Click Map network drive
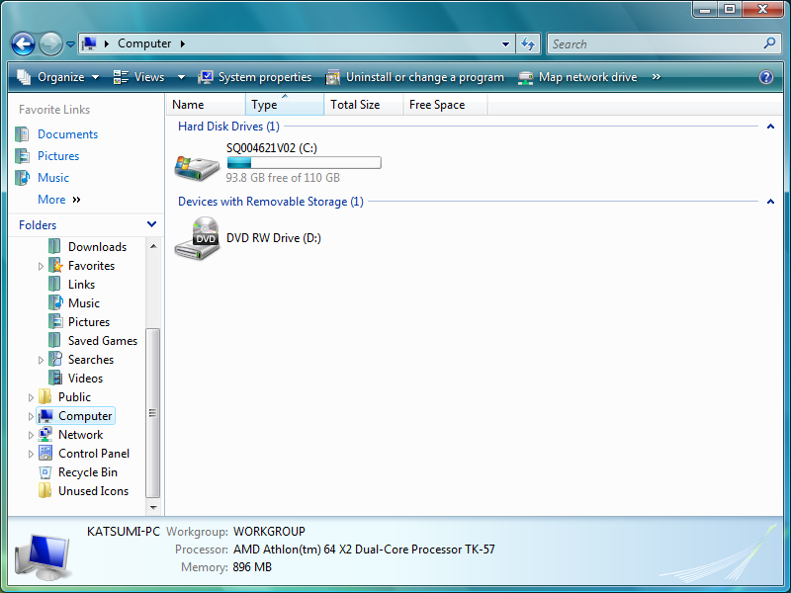Viewport: 791px width, 593px height. [578, 77]
